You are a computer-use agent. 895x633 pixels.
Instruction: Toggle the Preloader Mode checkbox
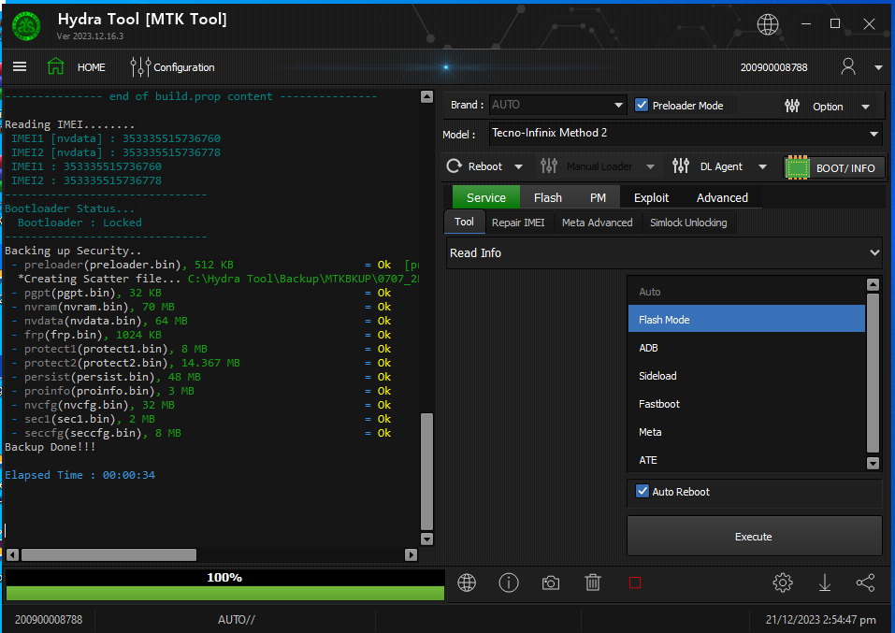click(642, 105)
